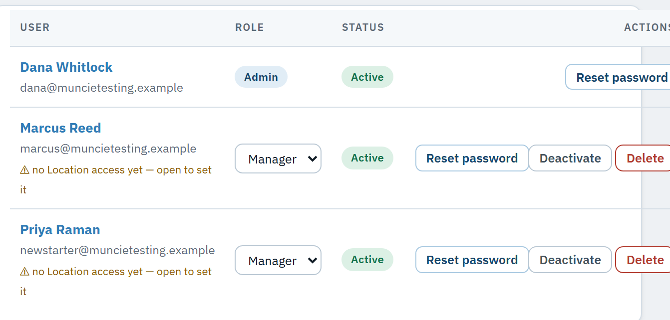The width and height of the screenshot is (670, 320).
Task: Click Marcus Reed's Active status badge
Action: click(x=367, y=158)
